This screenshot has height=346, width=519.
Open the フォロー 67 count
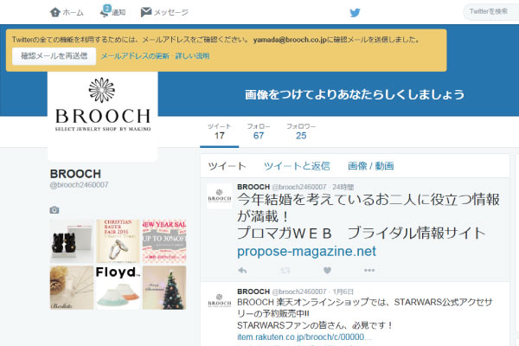point(259,131)
